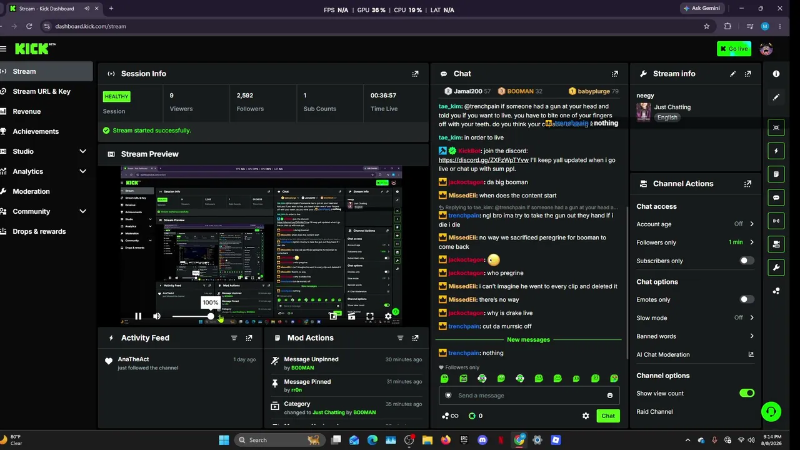Open chat settings gear icon
This screenshot has width=800, height=450.
click(586, 416)
